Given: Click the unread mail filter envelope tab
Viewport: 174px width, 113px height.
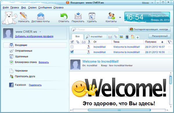Looking at the screenshot, I should 110,37.
